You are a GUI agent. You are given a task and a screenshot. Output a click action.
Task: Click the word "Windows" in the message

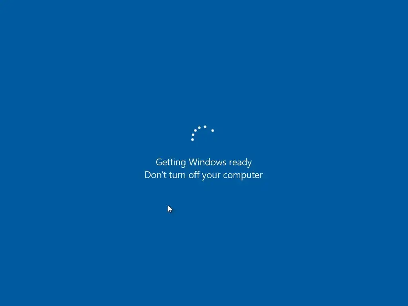[x=207, y=162]
